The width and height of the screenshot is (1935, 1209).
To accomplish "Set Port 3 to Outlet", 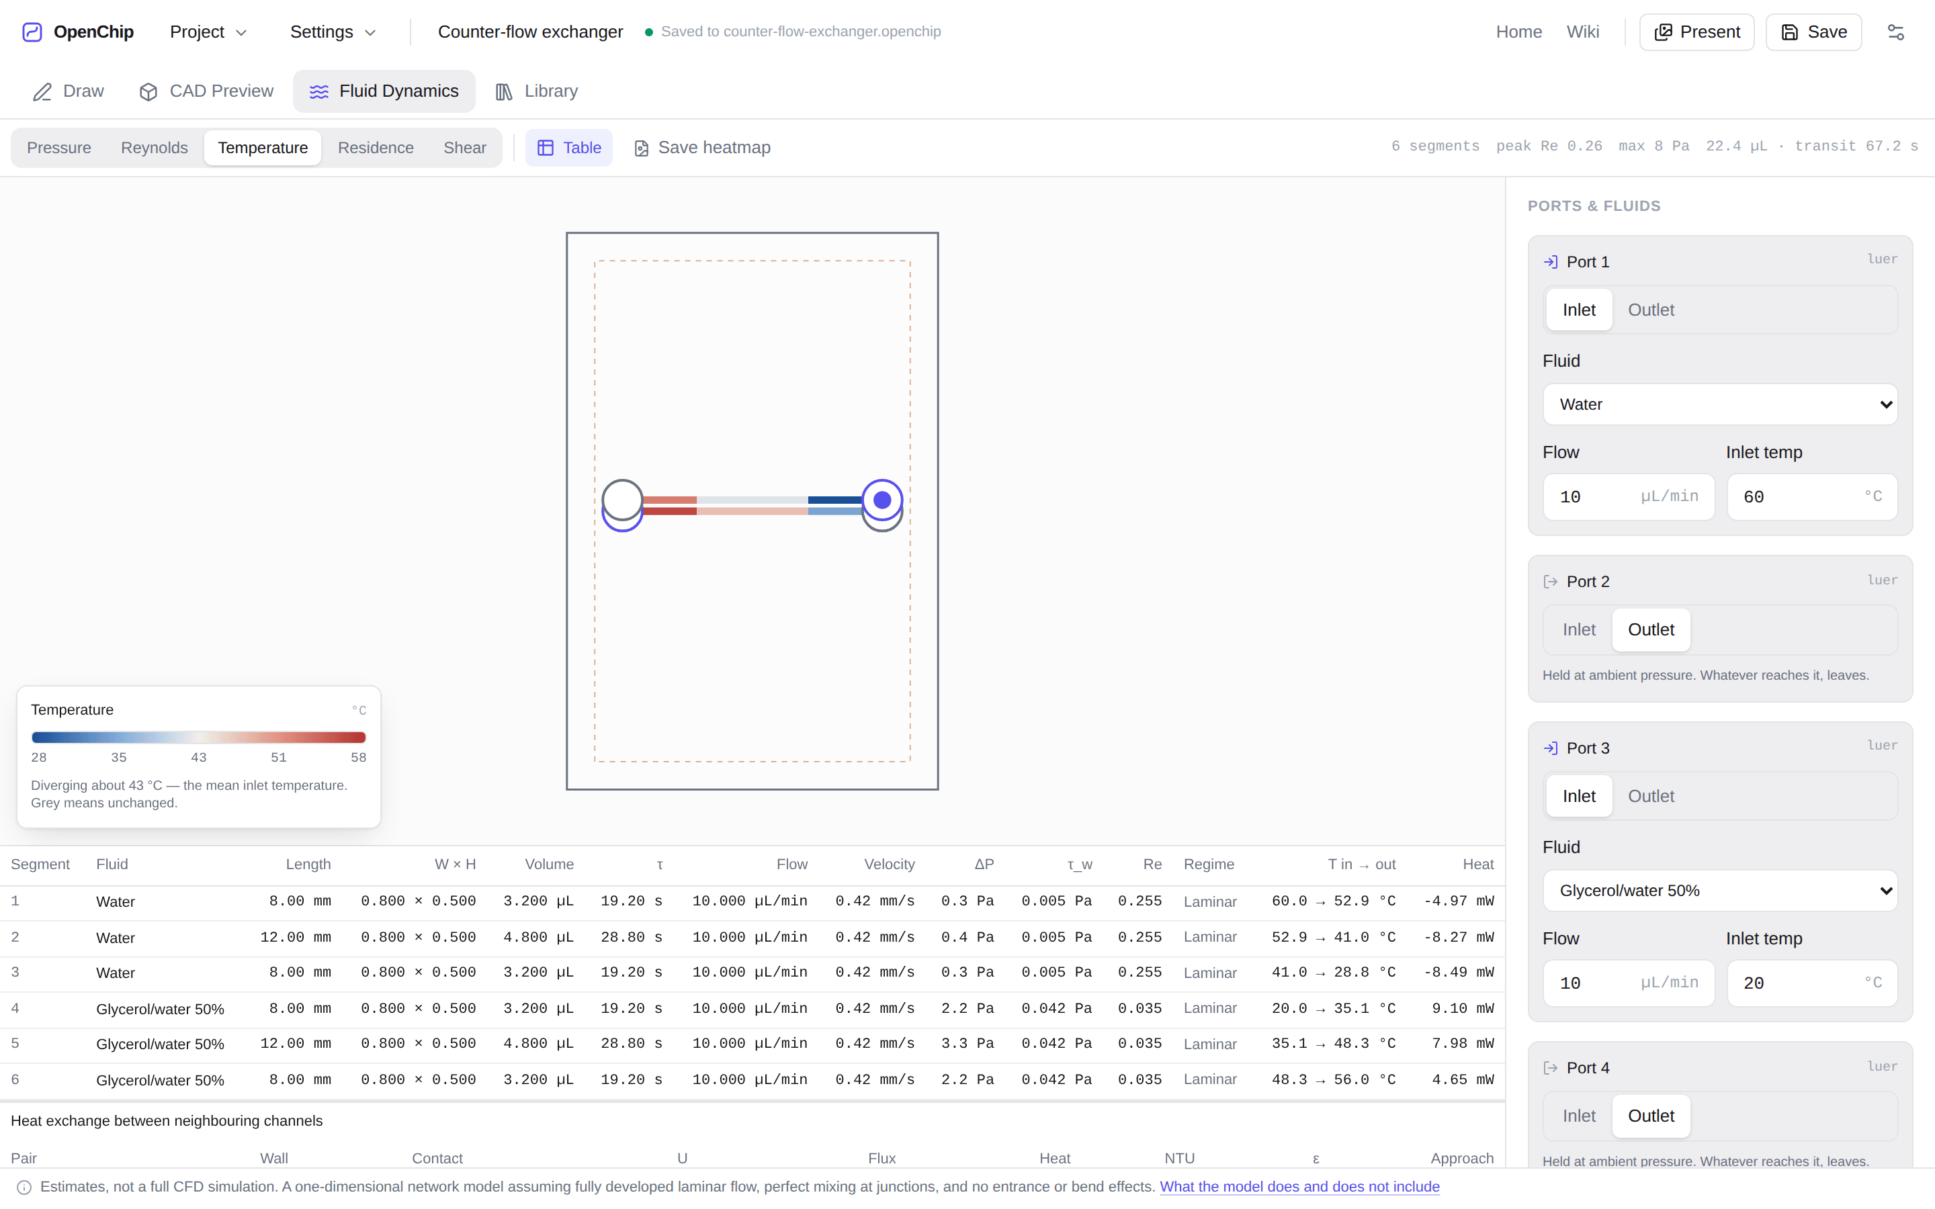I will coord(1650,797).
